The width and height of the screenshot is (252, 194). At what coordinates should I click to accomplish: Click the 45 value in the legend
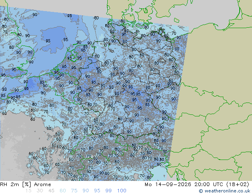click(x=51, y=191)
